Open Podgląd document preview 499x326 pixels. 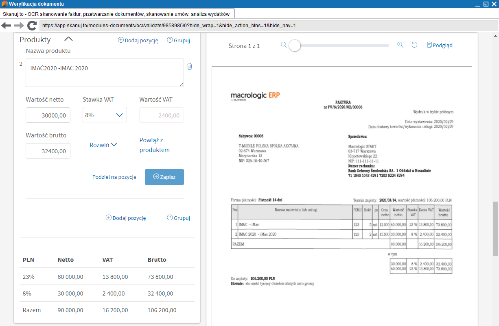[x=440, y=45]
